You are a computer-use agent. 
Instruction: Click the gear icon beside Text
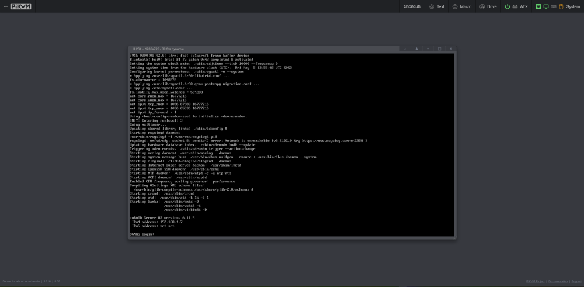click(432, 6)
